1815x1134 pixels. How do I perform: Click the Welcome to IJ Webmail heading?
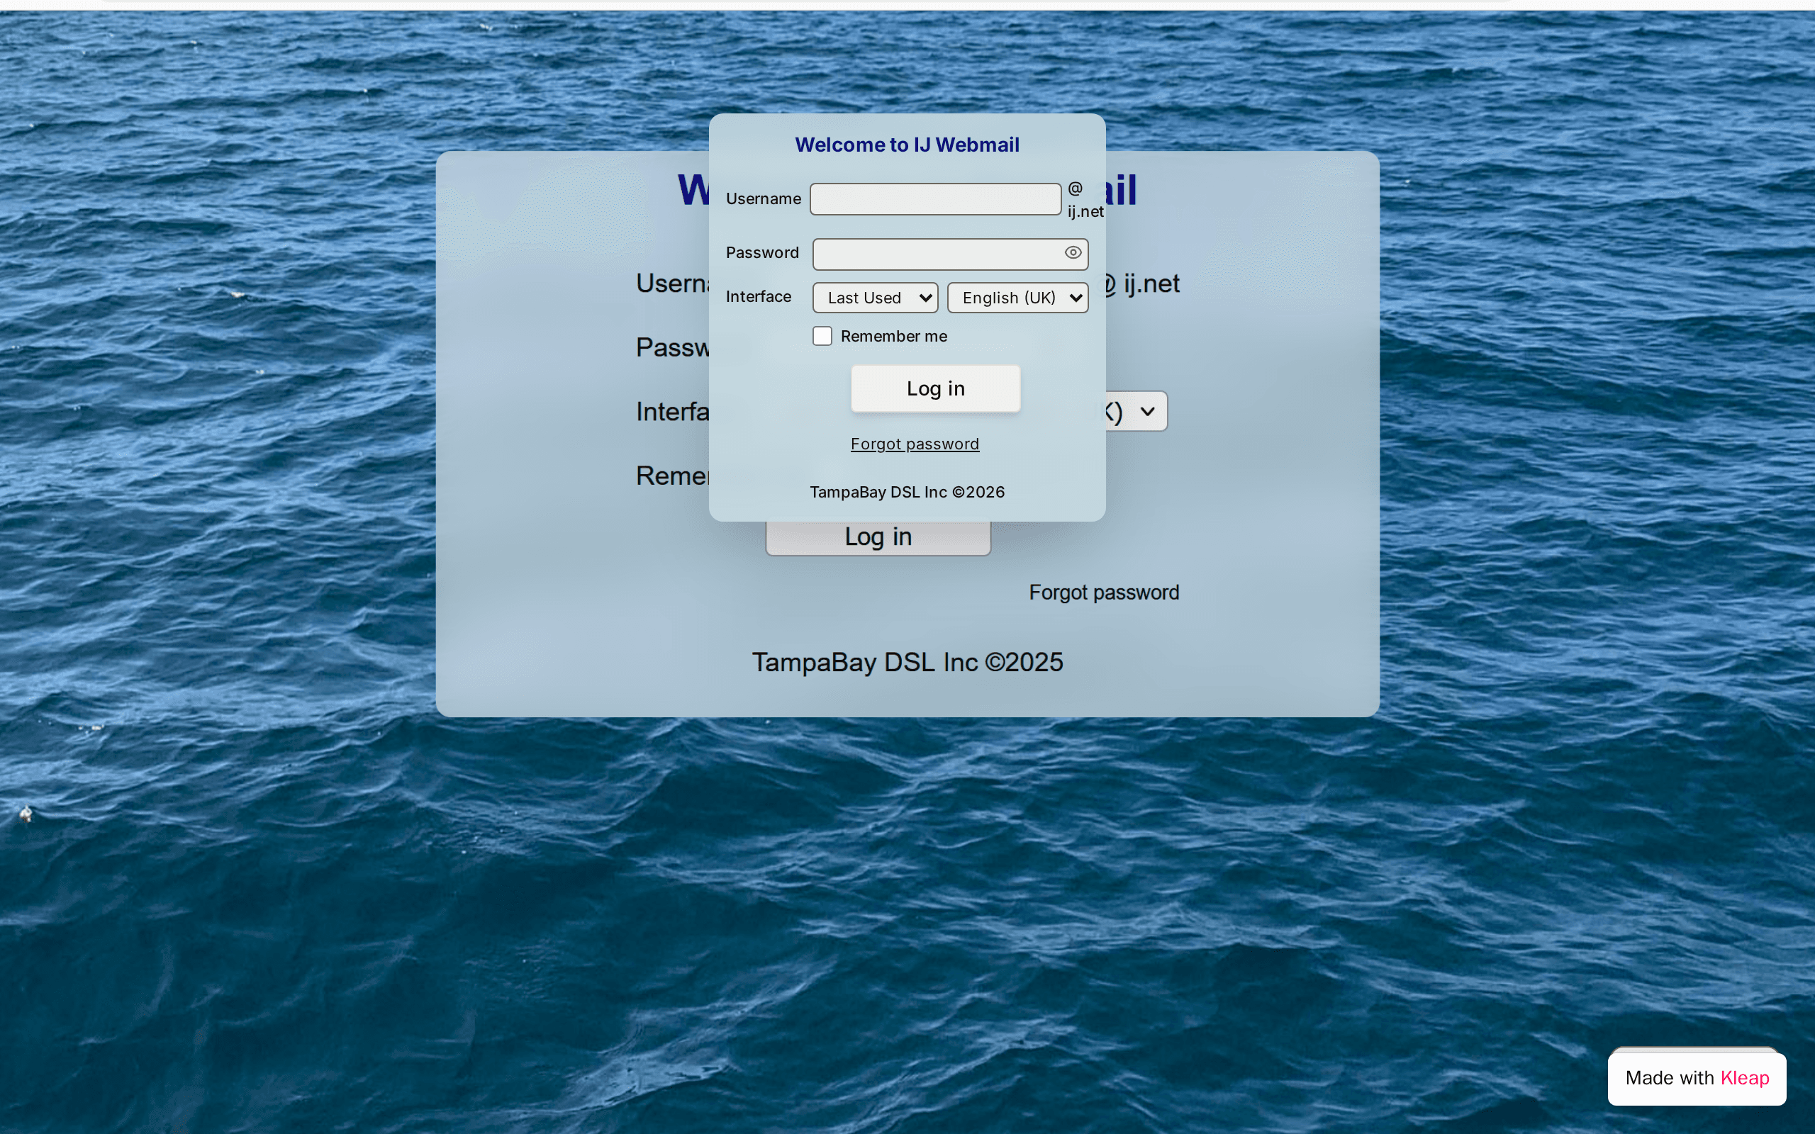point(907,145)
